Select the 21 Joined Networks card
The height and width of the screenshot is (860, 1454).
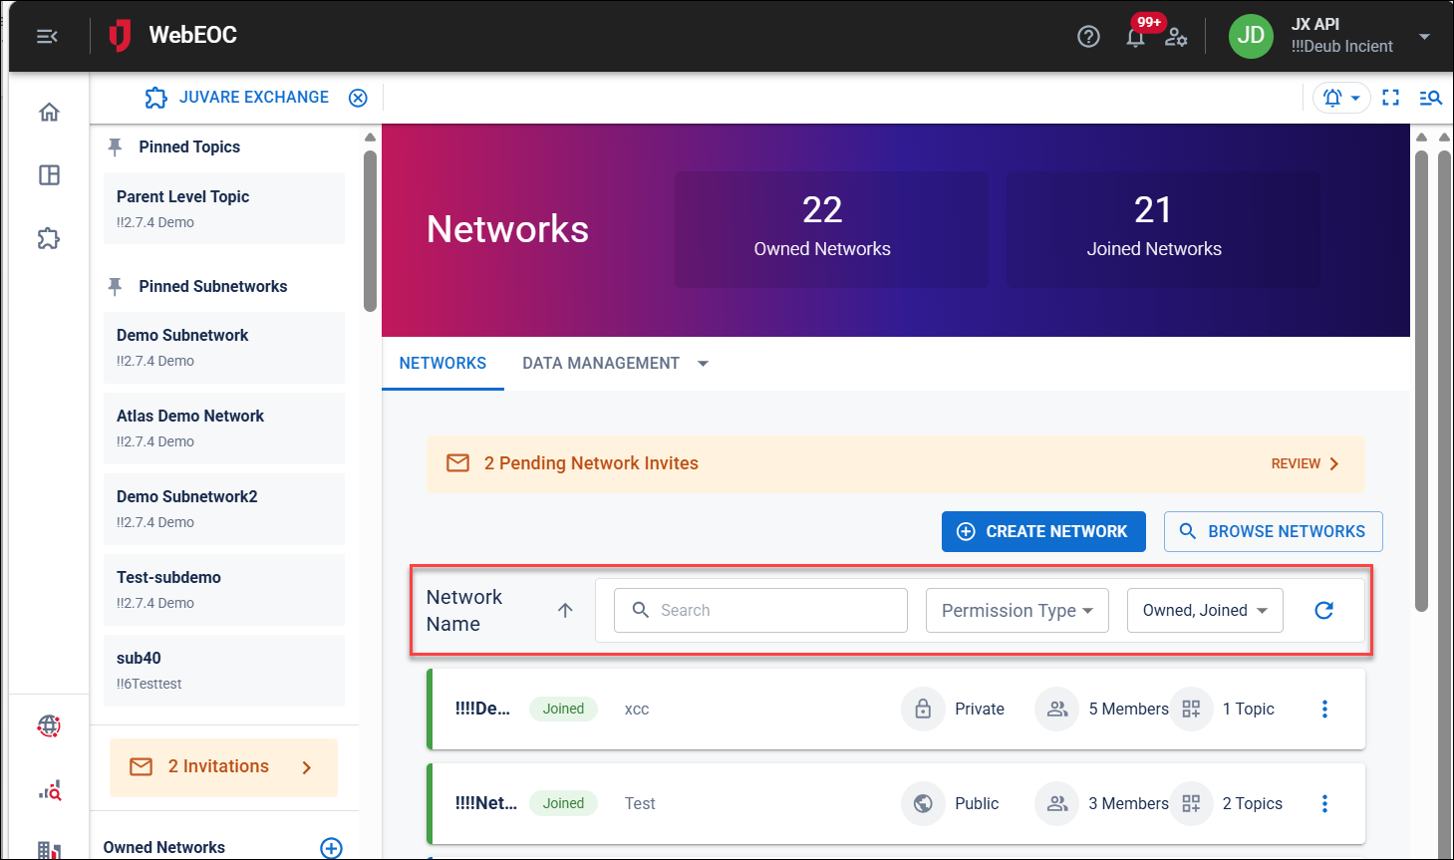(x=1163, y=229)
